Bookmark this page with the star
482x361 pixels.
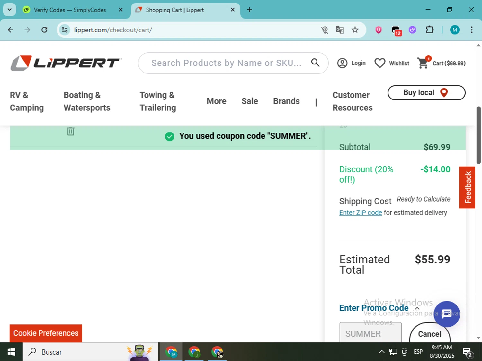pos(355,30)
